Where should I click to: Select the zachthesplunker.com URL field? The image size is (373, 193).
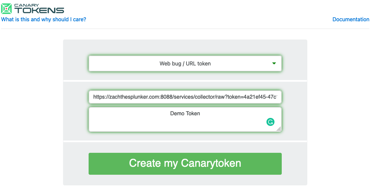185,97
